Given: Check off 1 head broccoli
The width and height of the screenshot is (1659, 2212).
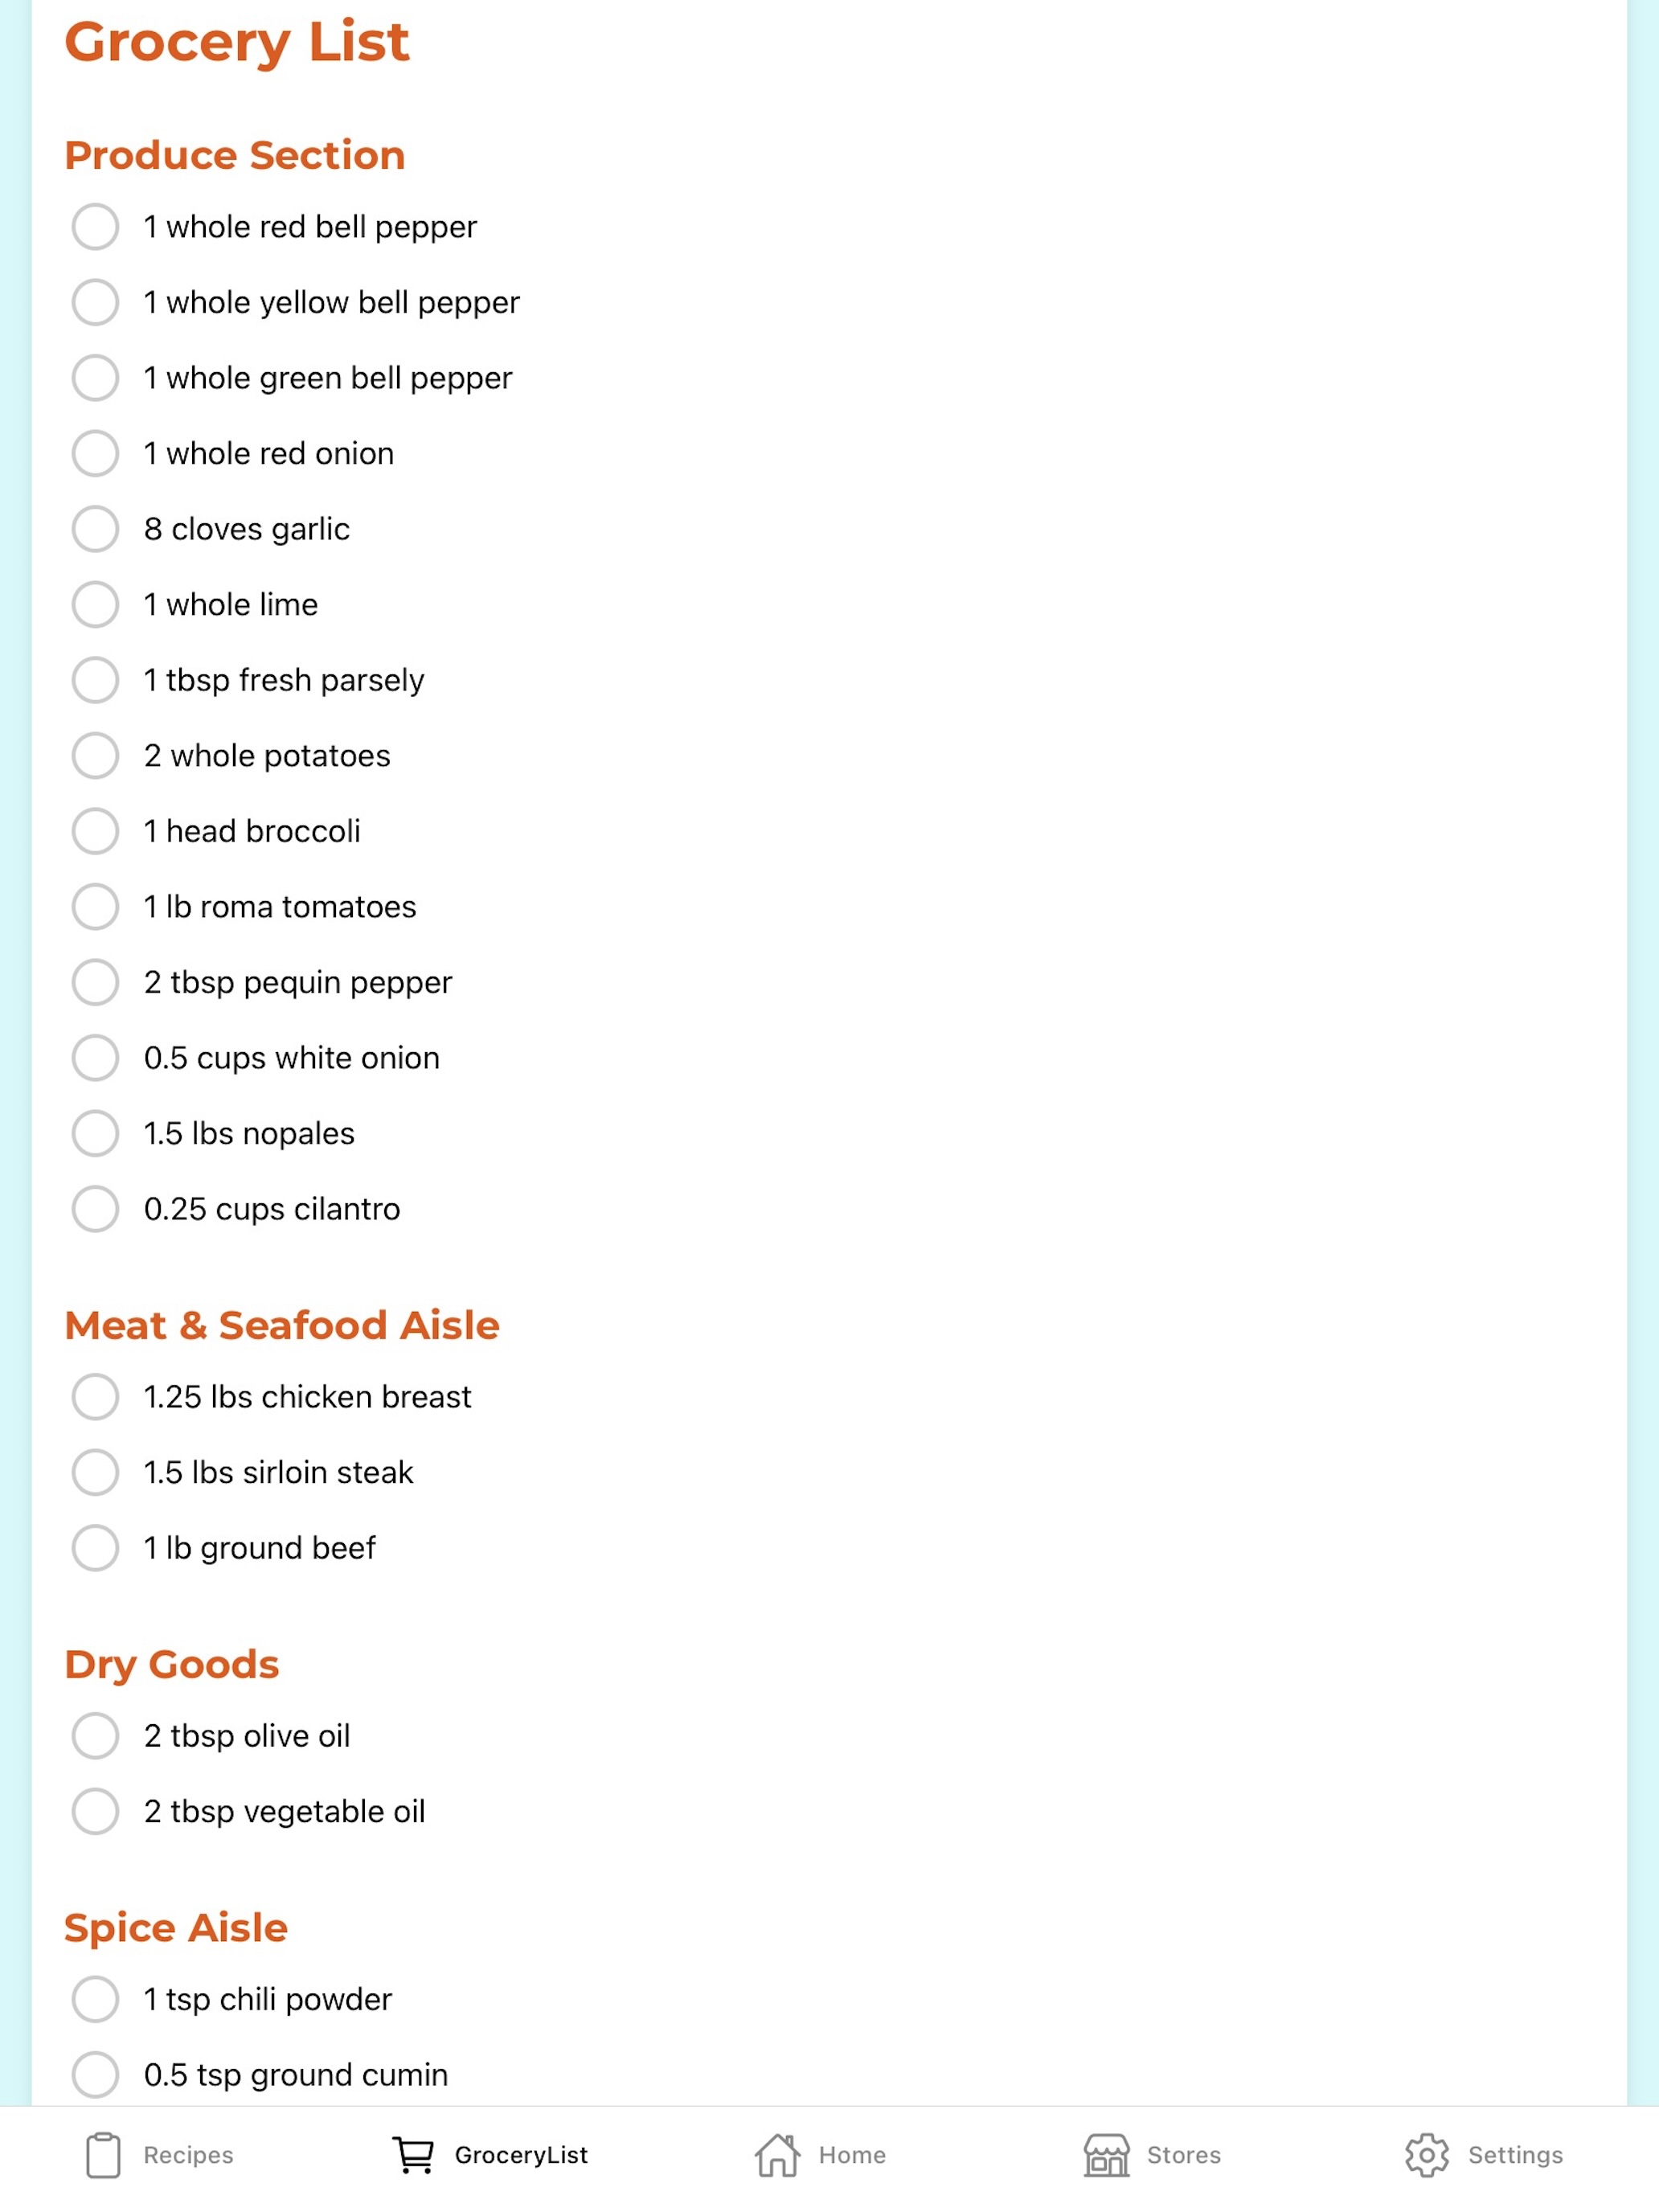Looking at the screenshot, I should 95,831.
